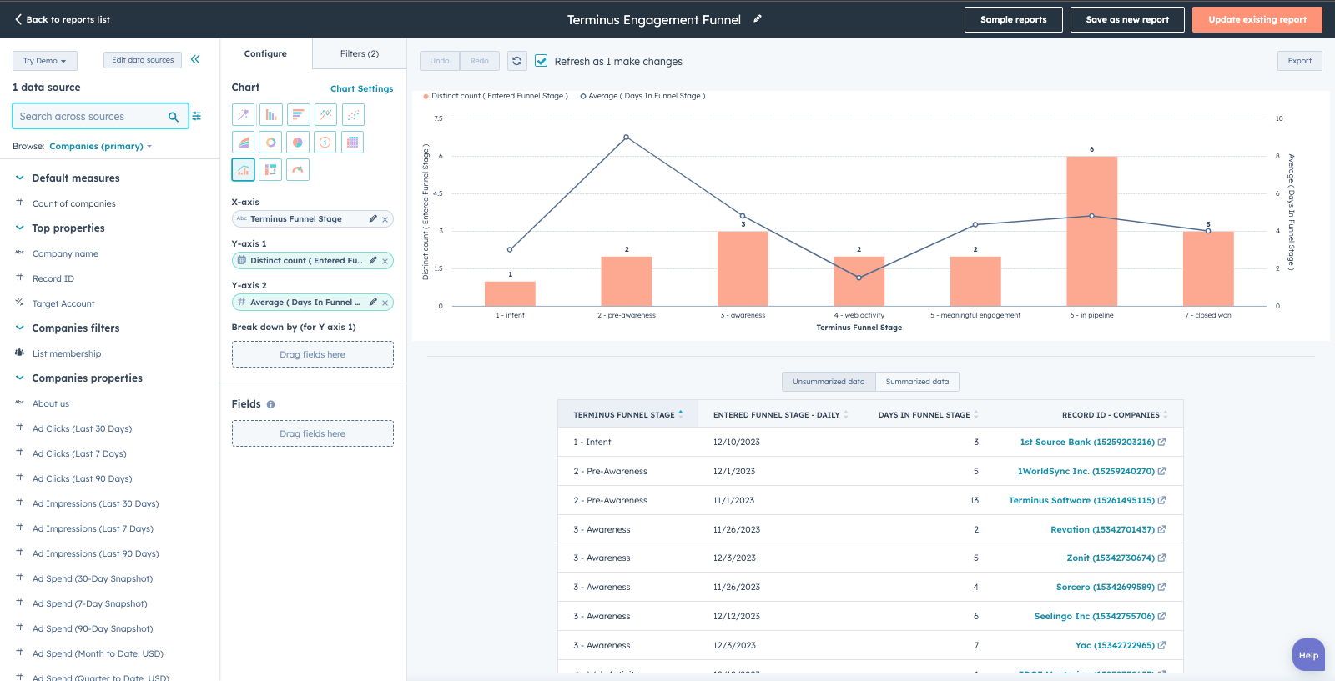The width and height of the screenshot is (1335, 681).
Task: Select the line chart type
Action: coord(325,115)
